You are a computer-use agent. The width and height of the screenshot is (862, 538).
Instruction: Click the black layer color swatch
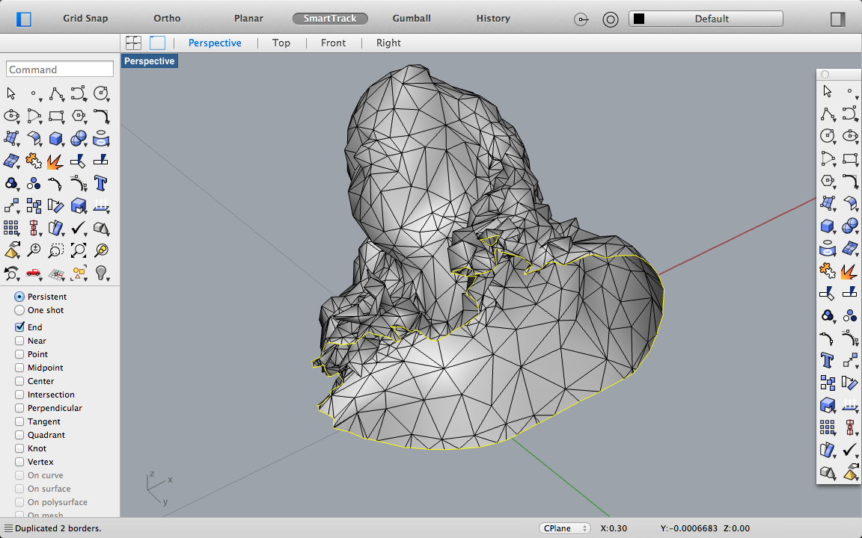click(639, 19)
